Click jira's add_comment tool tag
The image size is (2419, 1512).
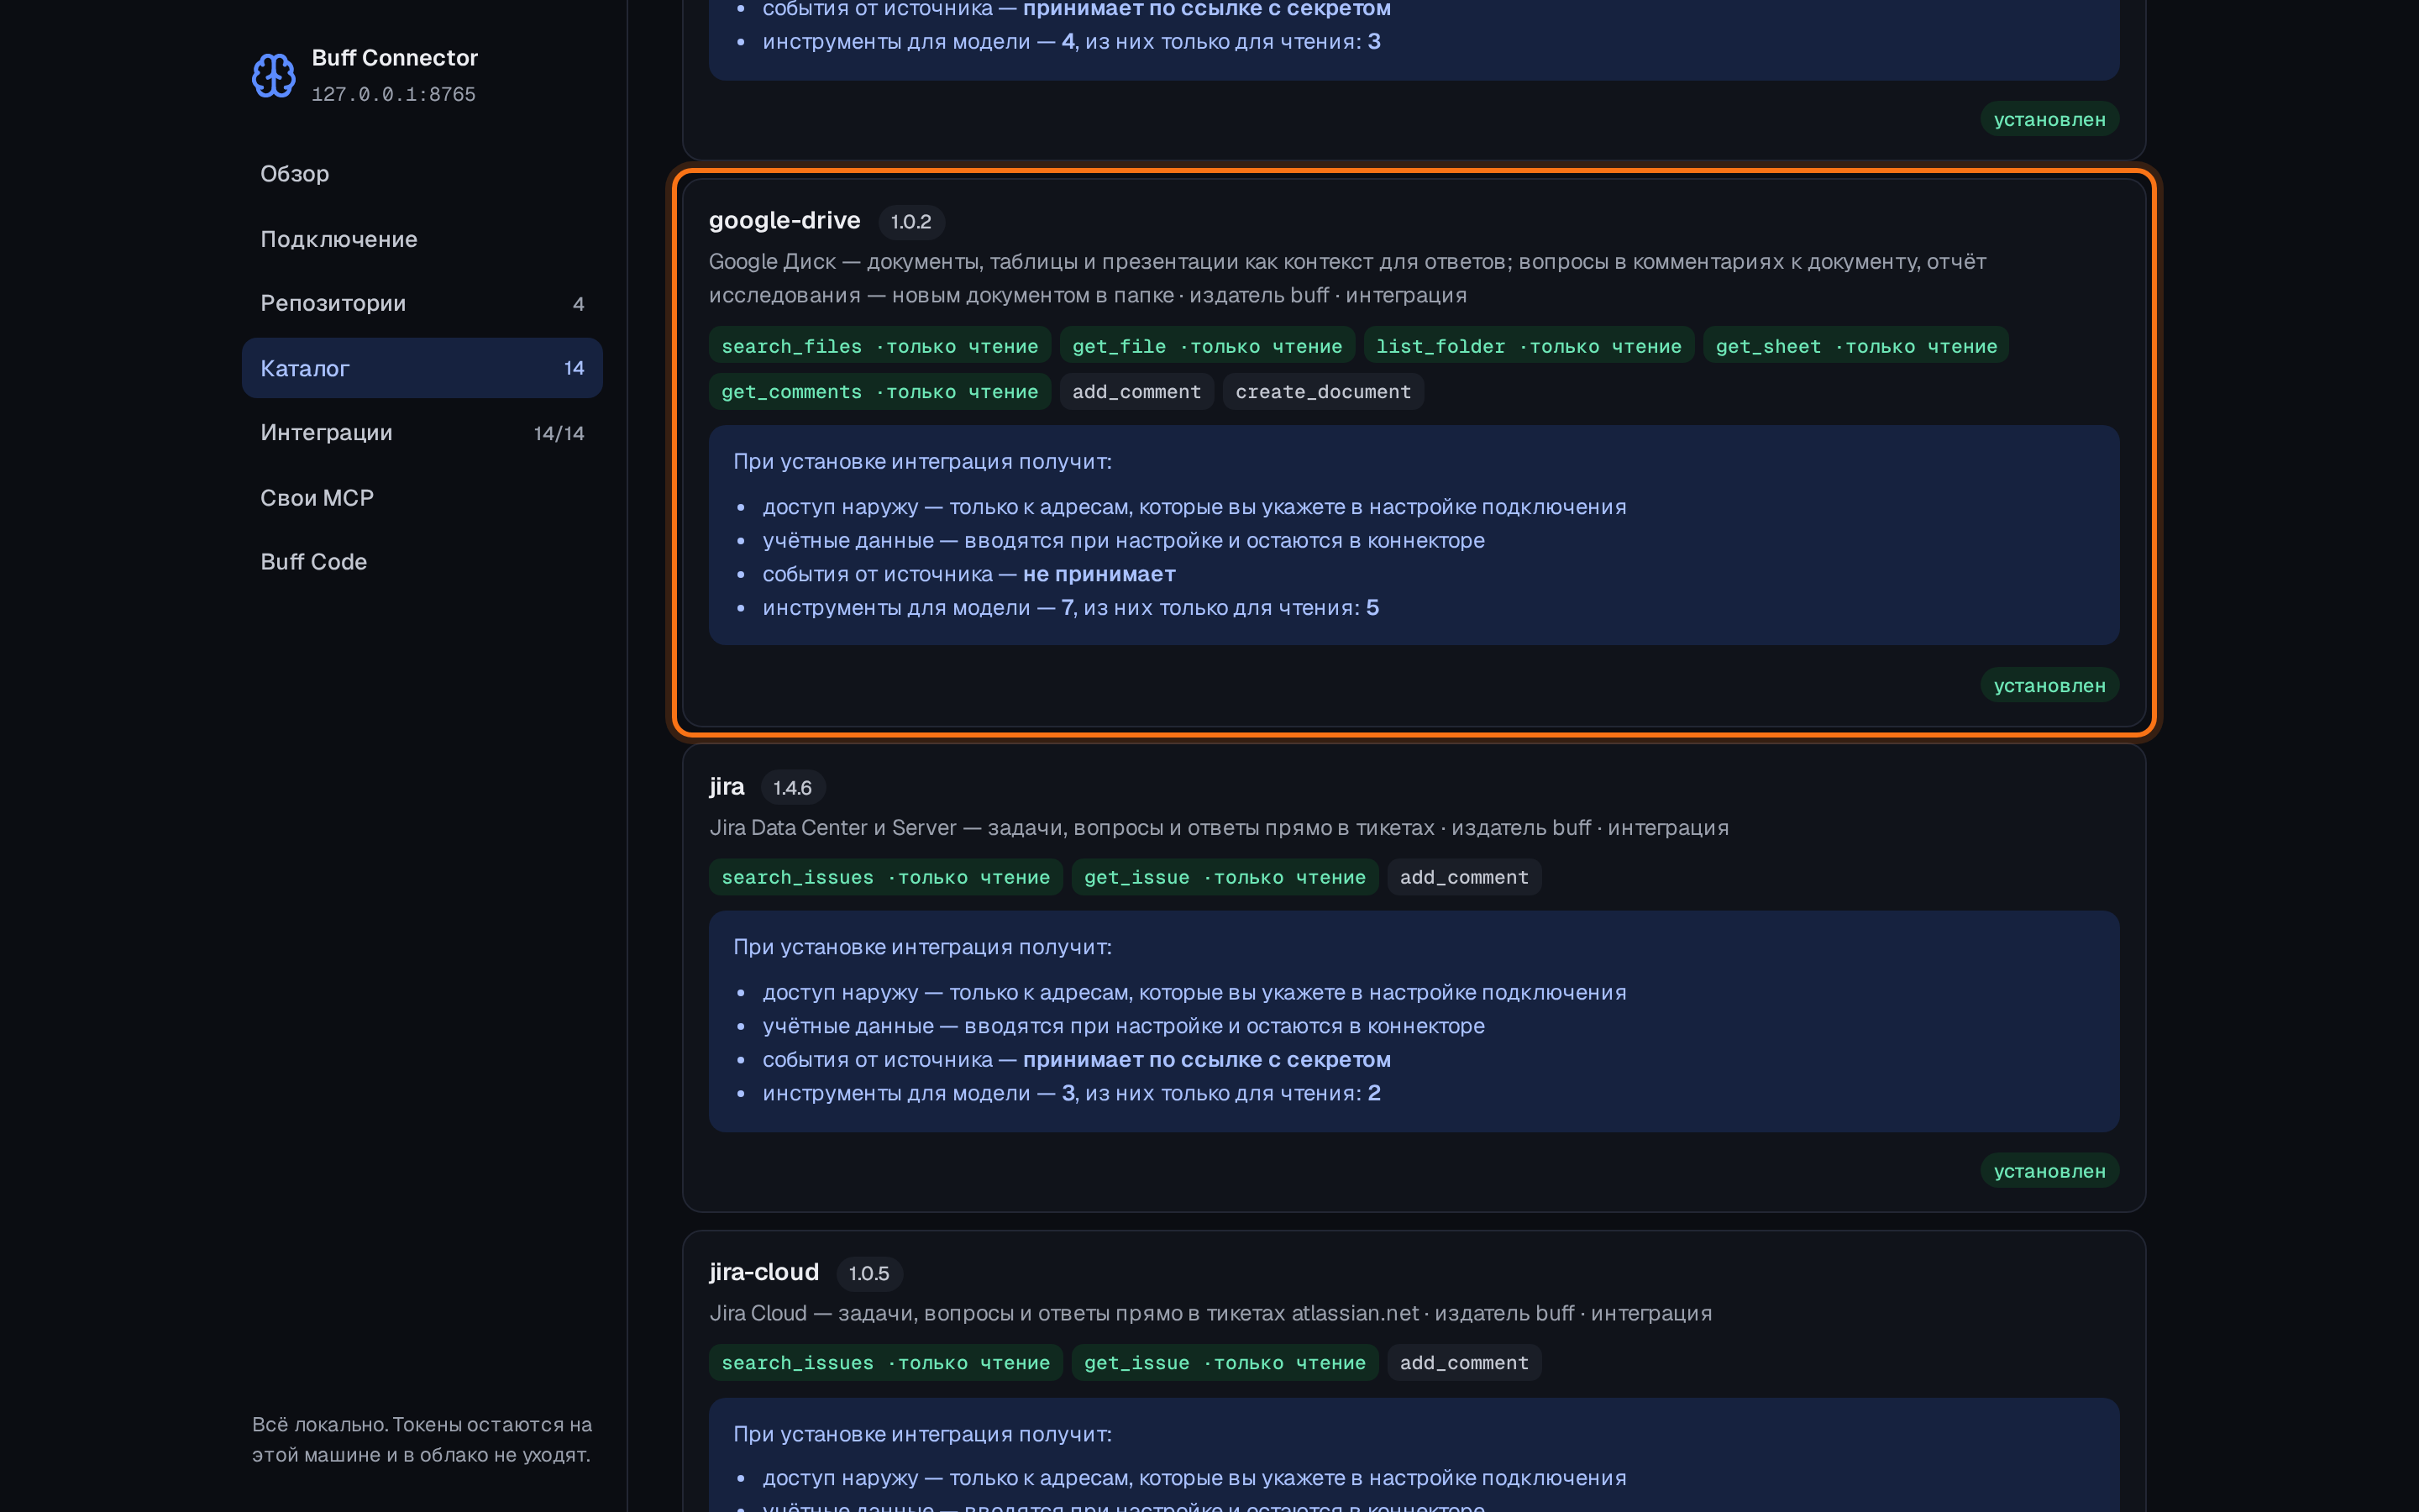point(1463,877)
